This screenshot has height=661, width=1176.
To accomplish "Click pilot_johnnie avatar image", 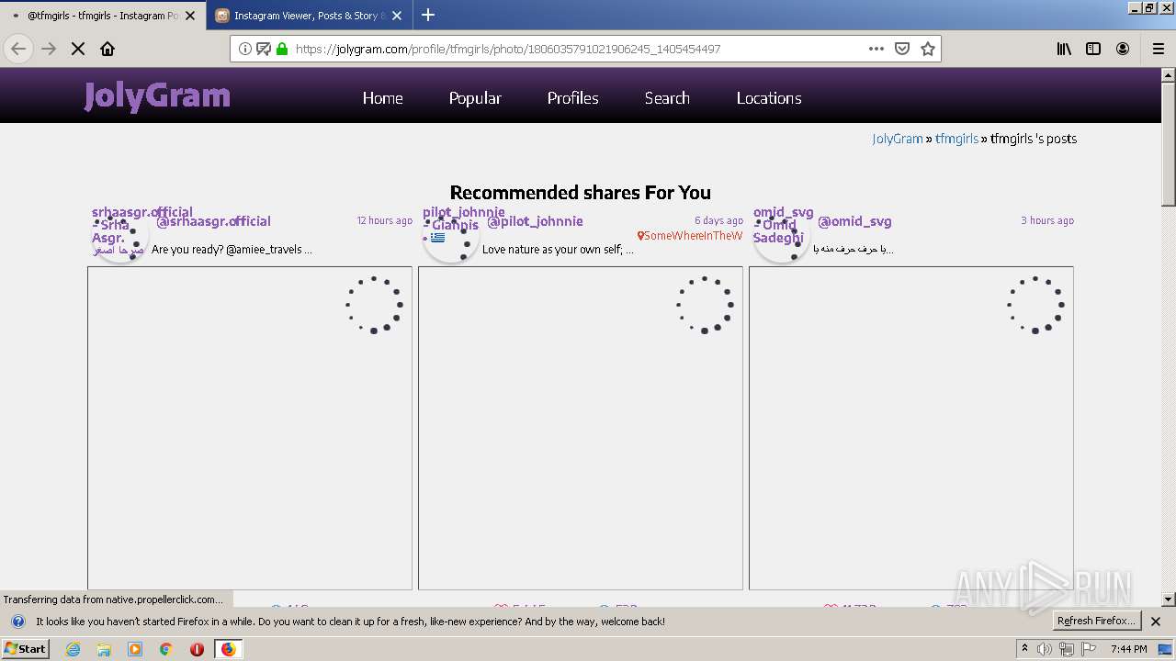I will (x=451, y=235).
